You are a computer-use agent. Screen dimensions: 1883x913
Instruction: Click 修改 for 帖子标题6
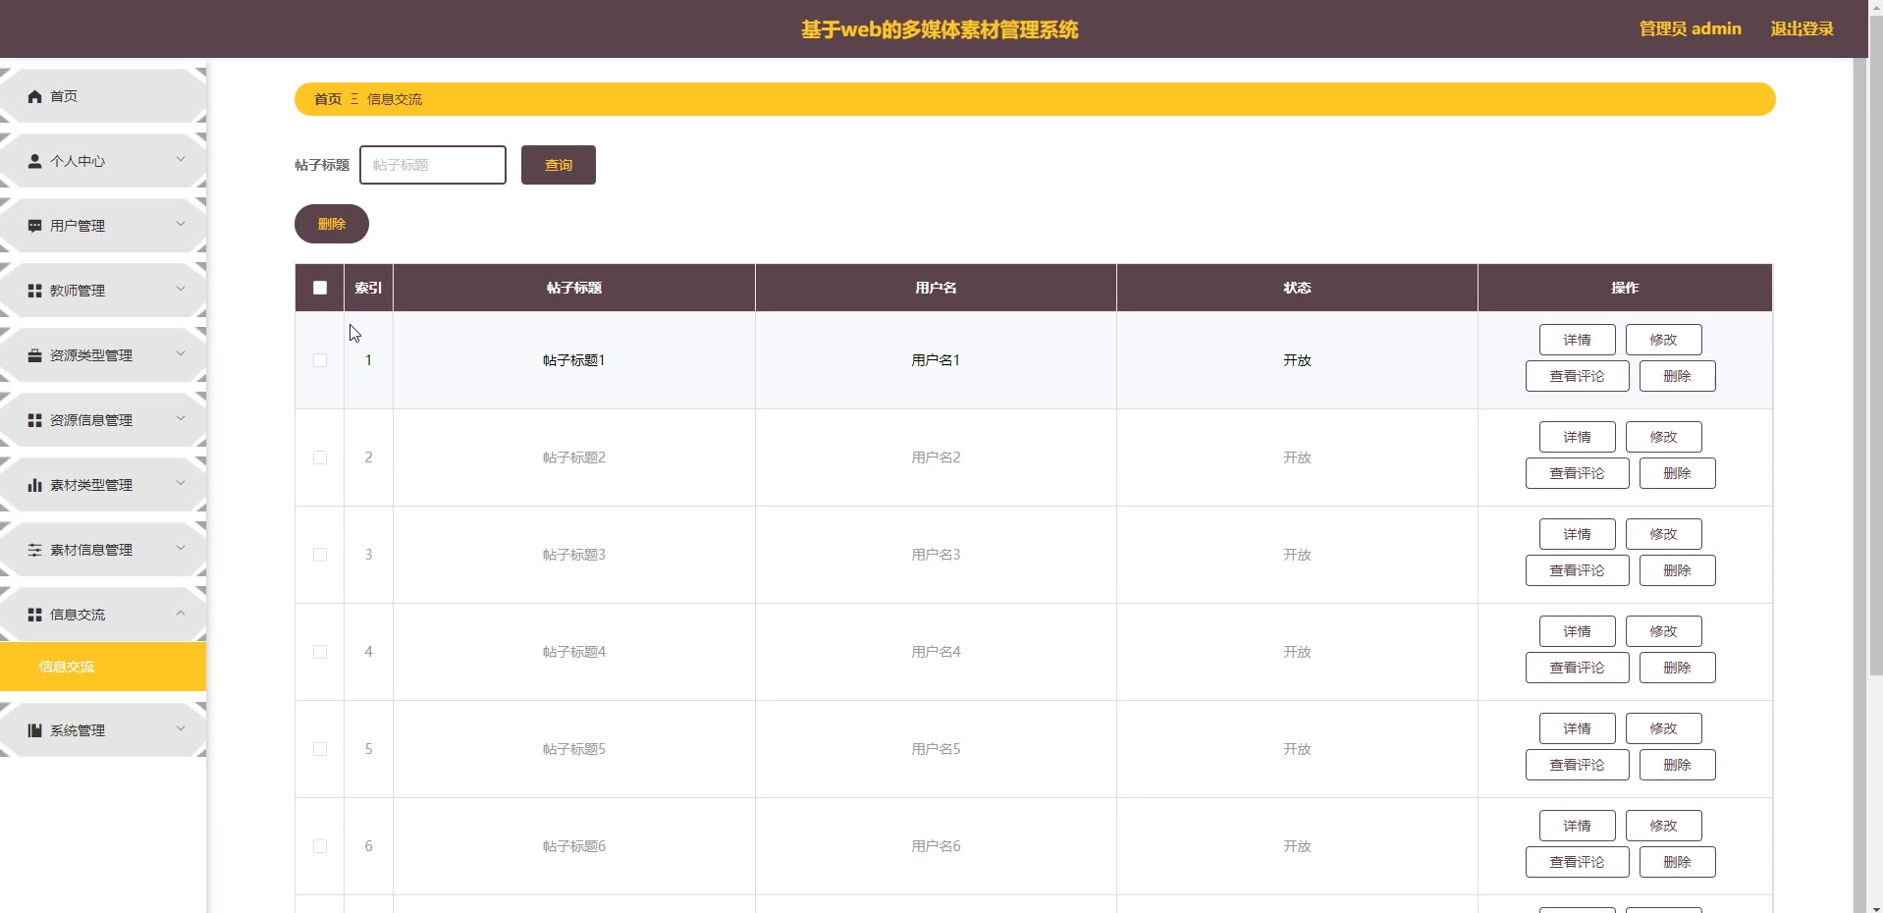(x=1664, y=826)
